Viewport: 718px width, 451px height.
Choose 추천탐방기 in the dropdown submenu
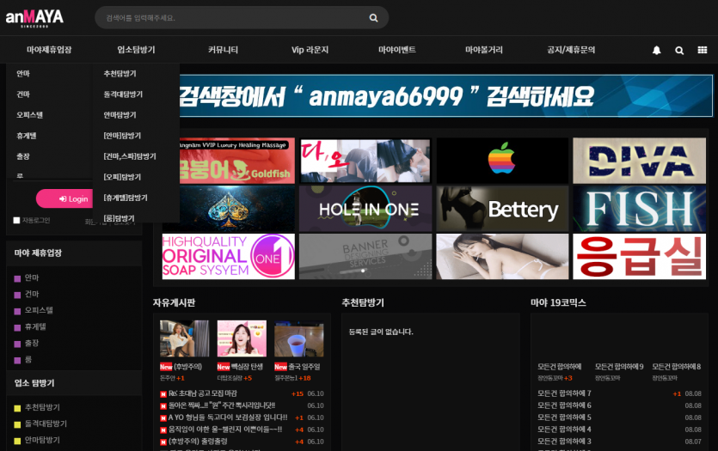(120, 74)
